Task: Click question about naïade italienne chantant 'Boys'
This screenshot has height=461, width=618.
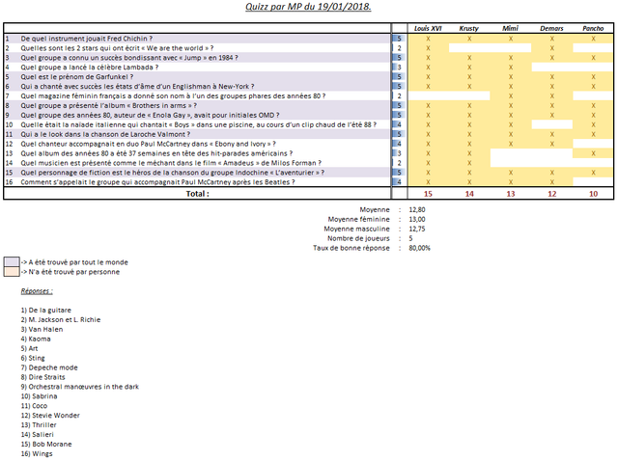Action: click(198, 124)
